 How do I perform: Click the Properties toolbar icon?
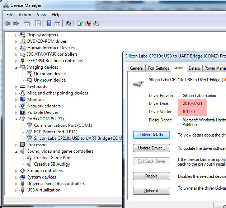(38, 24)
